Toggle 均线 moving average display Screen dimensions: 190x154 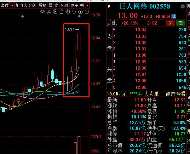tap(33, 5)
